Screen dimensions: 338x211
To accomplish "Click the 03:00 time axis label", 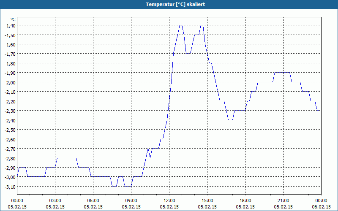I will (x=55, y=201).
